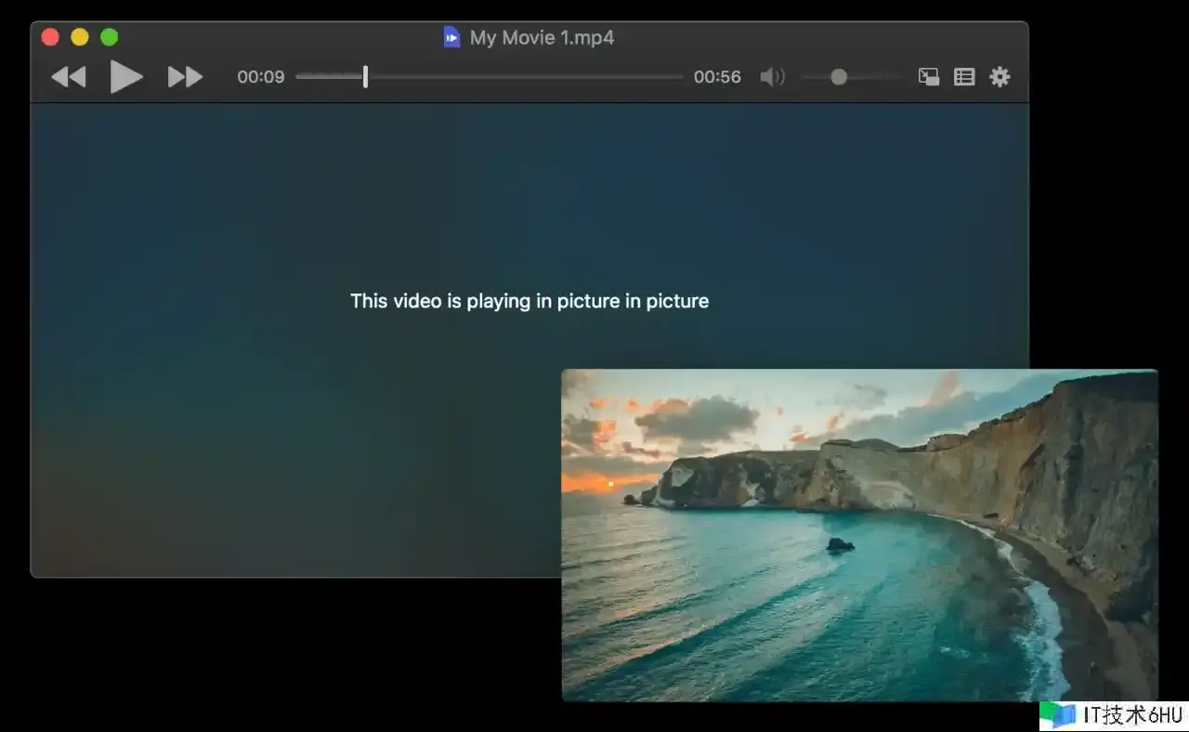Toggle the picture-in-picture icon in the toolbar
Viewport: 1189px width, 732px height.
(x=928, y=77)
